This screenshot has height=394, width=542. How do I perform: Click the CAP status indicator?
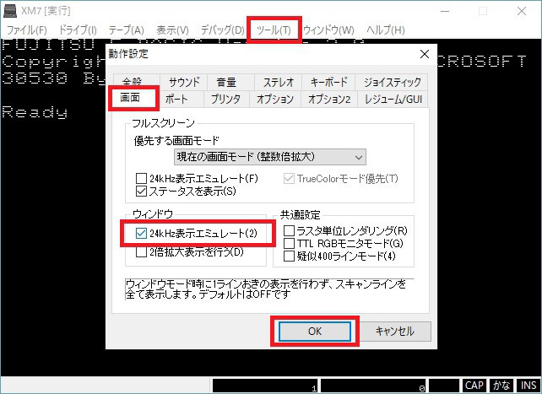pos(474,386)
